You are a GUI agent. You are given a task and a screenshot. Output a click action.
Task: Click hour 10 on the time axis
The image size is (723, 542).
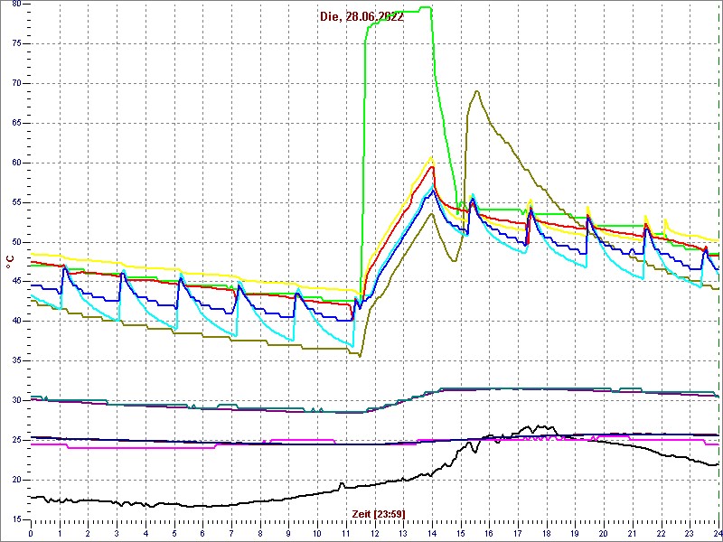click(x=317, y=533)
